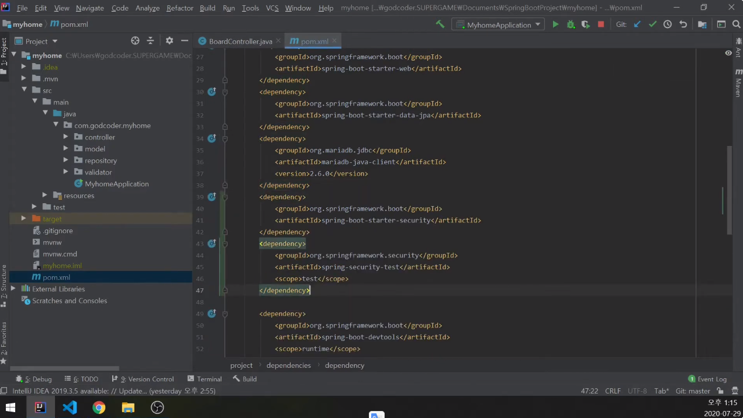The height and width of the screenshot is (418, 743).
Task: Toggle tool window buttons in bottom-left corner
Action: (x=4, y=391)
